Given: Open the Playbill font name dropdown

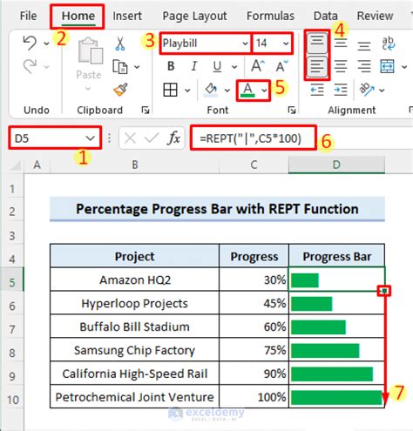Looking at the screenshot, I should coord(245,44).
